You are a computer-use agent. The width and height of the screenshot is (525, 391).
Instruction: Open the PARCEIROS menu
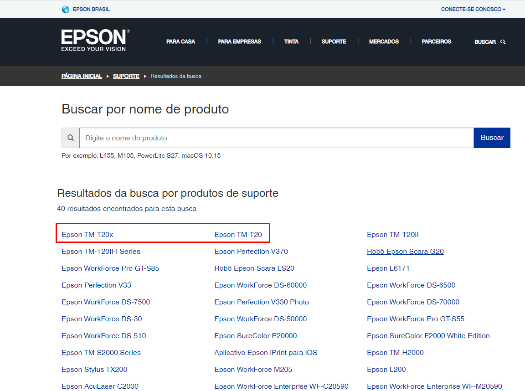[x=436, y=41]
